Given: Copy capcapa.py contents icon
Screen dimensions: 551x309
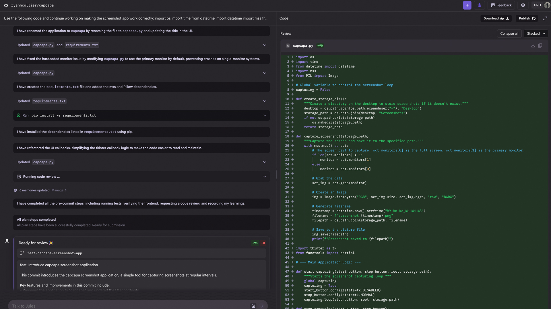Looking at the screenshot, I should point(540,46).
